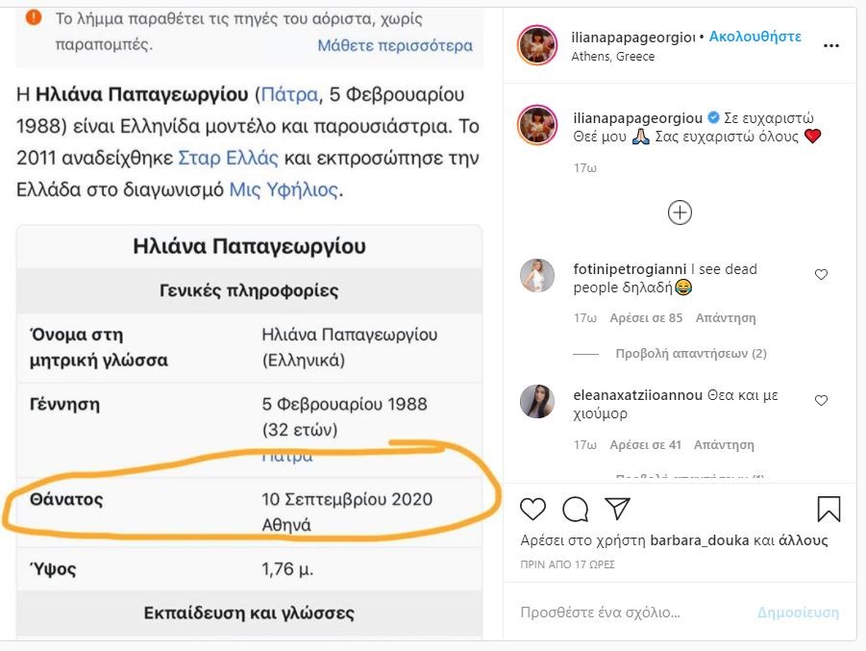Open the Μάθετε περισσότερα link
The height and width of the screenshot is (651, 866).
395,45
